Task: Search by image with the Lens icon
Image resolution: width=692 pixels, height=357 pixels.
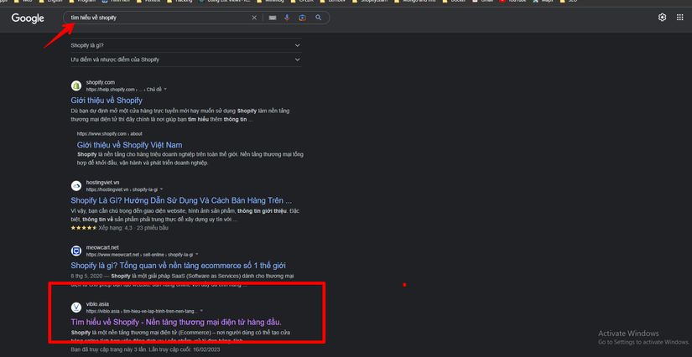Action: [303, 18]
